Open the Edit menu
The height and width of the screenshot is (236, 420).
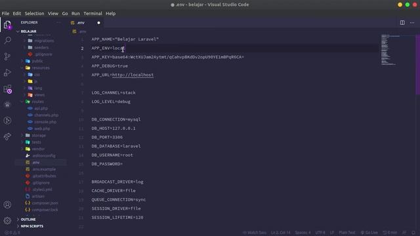click(16, 13)
